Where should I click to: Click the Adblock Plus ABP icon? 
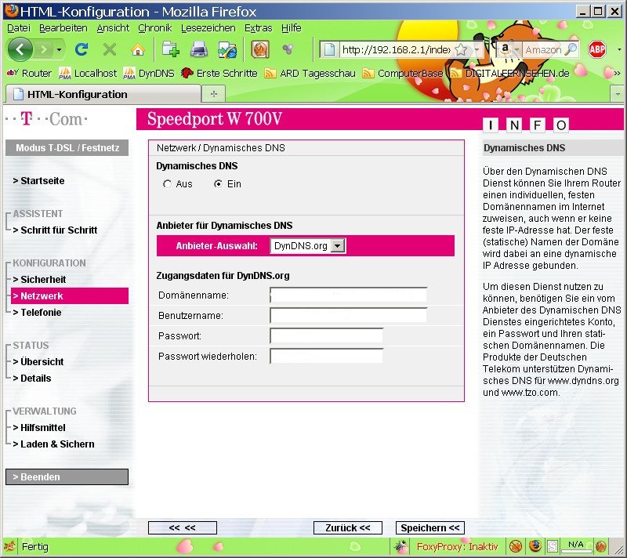pyautogui.click(x=597, y=49)
